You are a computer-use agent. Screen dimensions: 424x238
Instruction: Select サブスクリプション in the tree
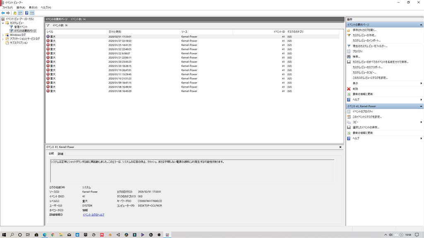pyautogui.click(x=19, y=43)
